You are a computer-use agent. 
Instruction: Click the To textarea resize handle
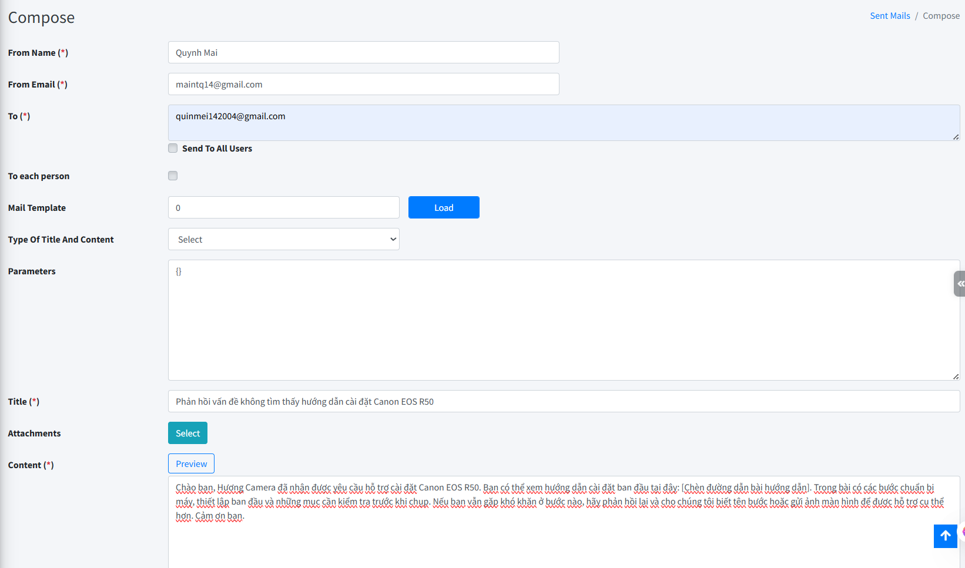(956, 137)
